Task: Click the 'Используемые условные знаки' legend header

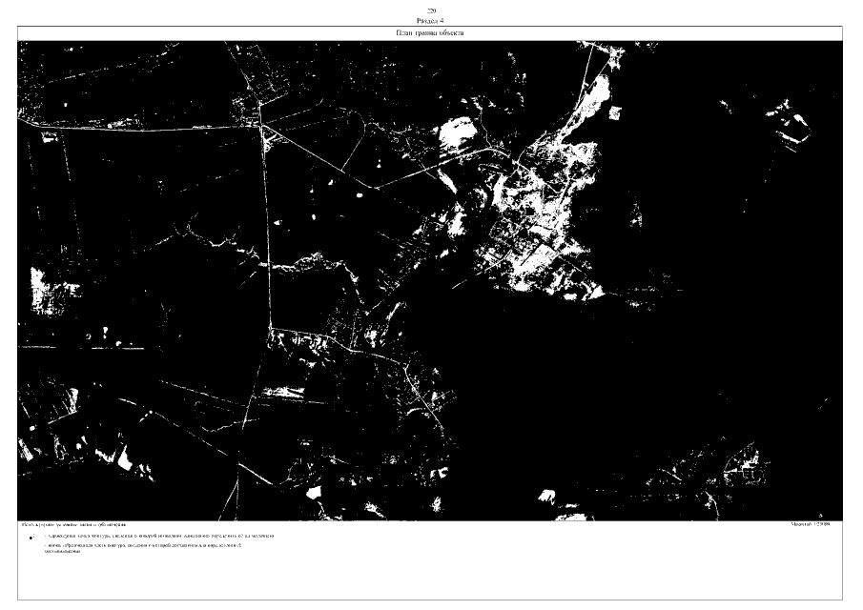Action: (80, 524)
